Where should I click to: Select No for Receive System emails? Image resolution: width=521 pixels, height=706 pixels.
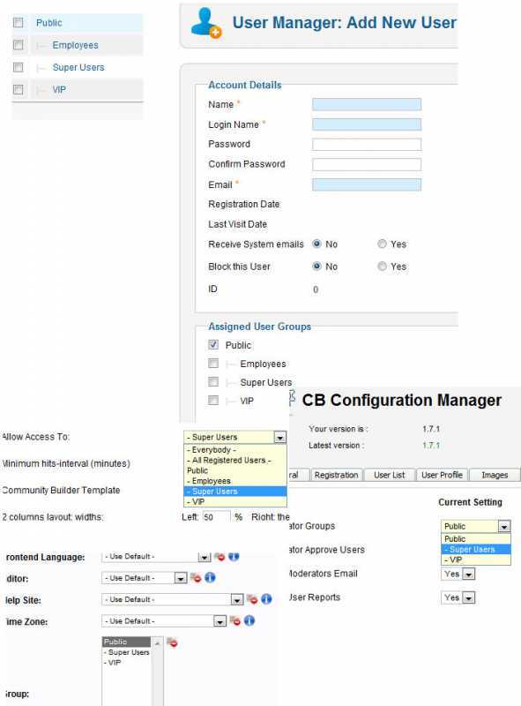pos(316,244)
